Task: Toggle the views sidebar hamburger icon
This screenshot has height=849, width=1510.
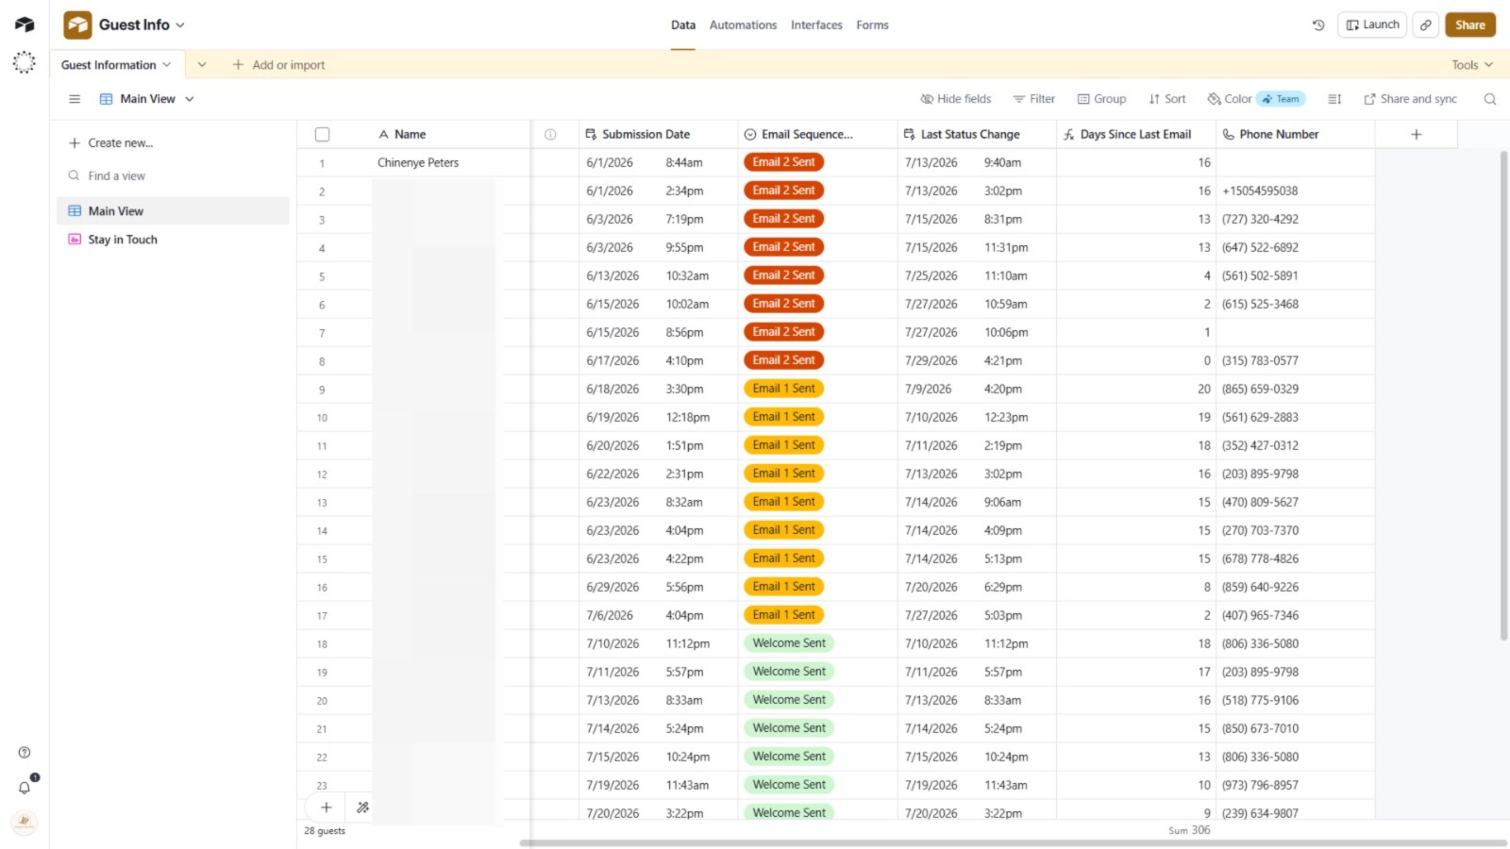Action: point(75,99)
